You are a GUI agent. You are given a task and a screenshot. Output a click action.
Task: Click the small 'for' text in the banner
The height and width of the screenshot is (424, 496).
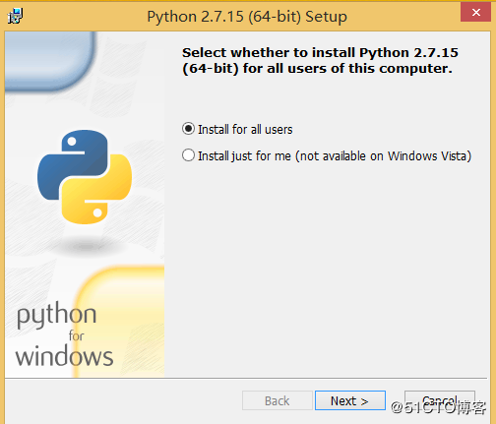coord(77,335)
